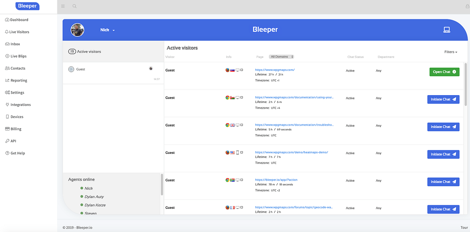Initiate Chat with heatmaps-demo visitor
The image size is (470, 232).
(x=443, y=154)
